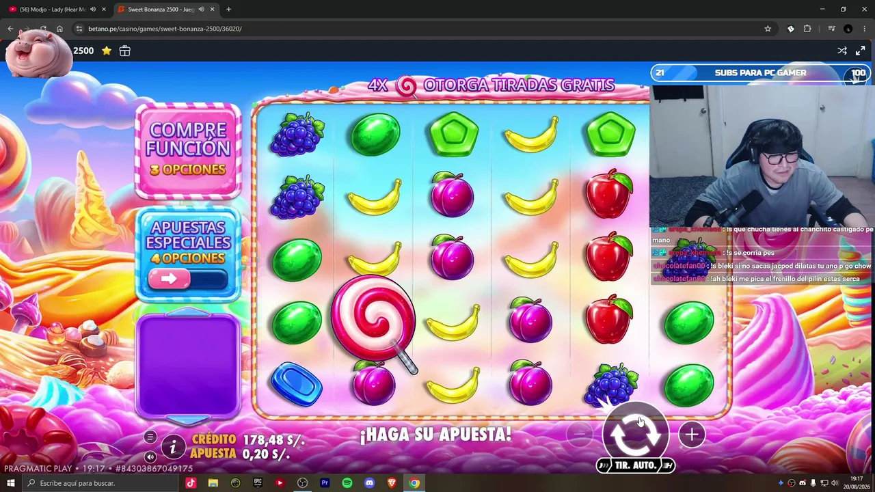Click the shuffle random game icon

(x=842, y=51)
